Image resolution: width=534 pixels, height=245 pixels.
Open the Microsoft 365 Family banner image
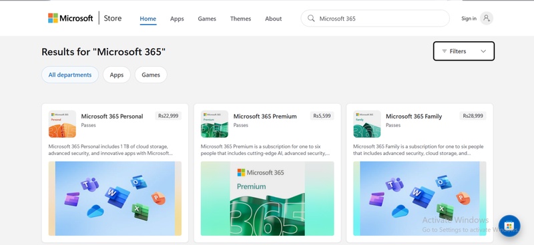420,198
